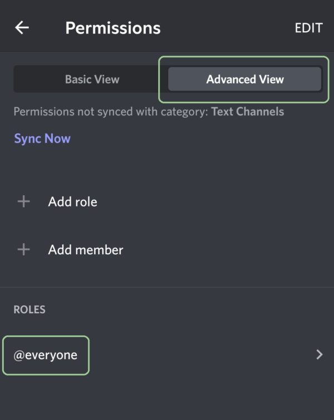Tap the EDIT button in the top bar
This screenshot has height=420, width=334.
[x=308, y=28]
